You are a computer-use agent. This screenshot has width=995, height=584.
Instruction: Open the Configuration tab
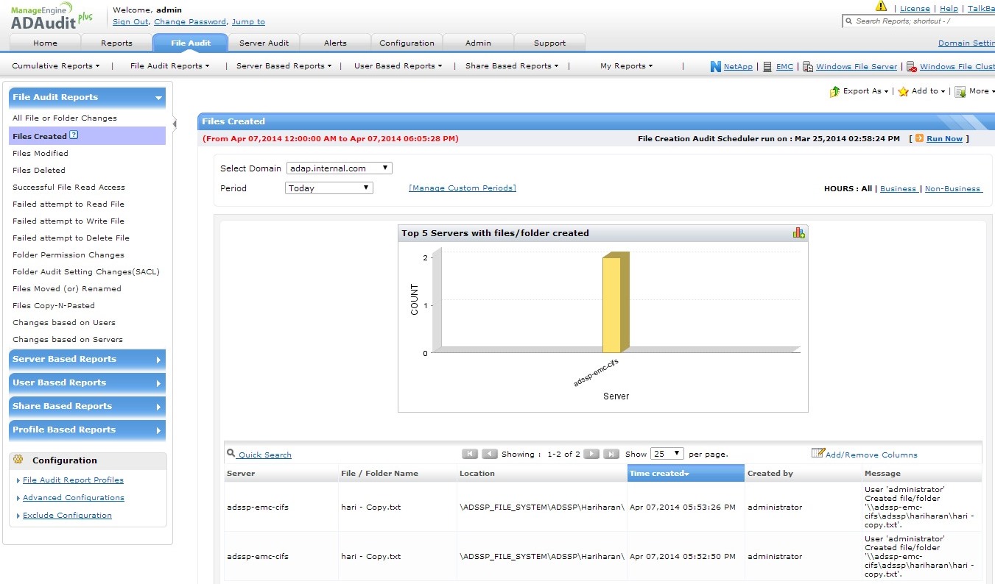coord(407,43)
